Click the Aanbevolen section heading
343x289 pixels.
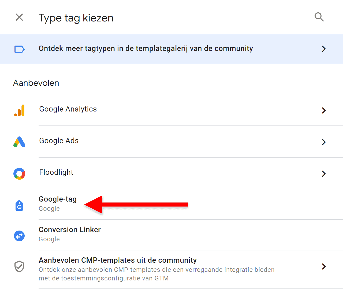coord(36,83)
